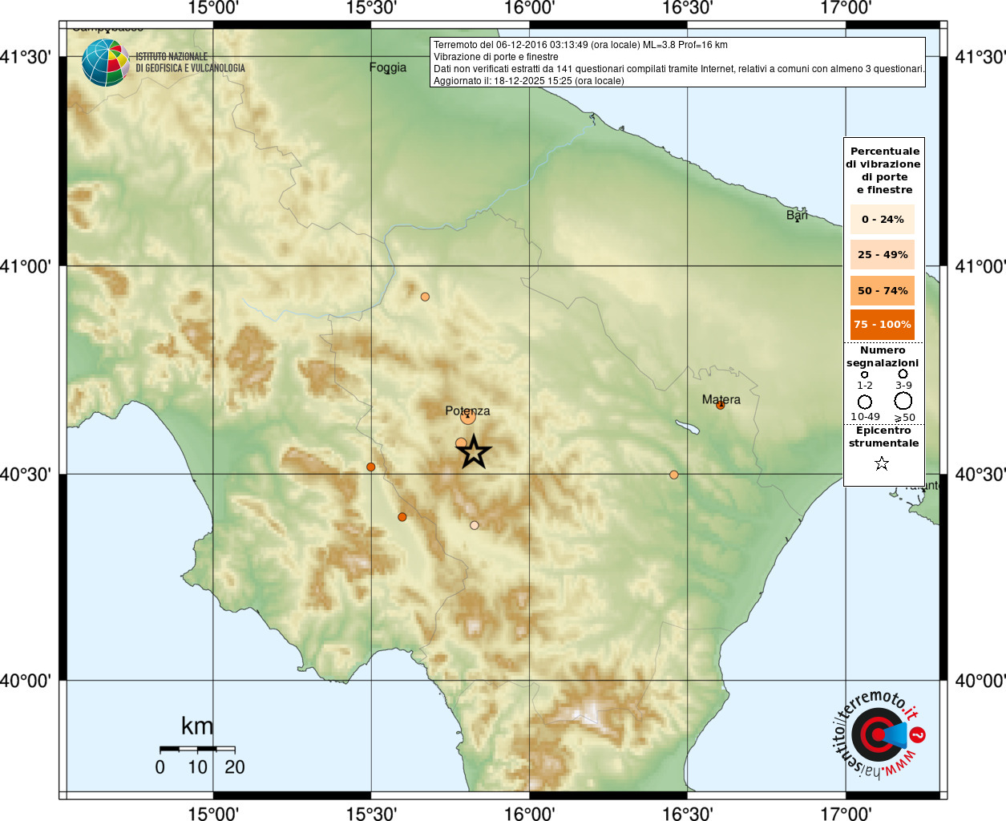
Task: Click the Bari city label
Action: [797, 215]
